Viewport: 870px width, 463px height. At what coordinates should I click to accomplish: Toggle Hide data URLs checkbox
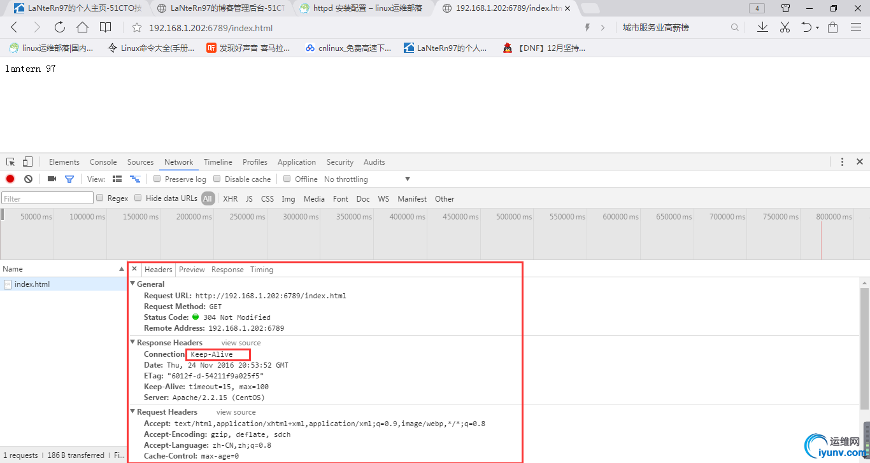pyautogui.click(x=138, y=198)
